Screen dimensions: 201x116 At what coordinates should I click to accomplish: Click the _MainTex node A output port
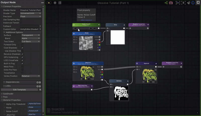coord(102,80)
